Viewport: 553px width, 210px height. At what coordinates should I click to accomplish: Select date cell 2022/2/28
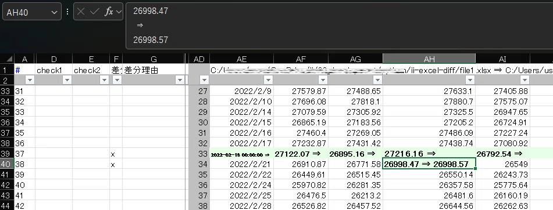241,206
